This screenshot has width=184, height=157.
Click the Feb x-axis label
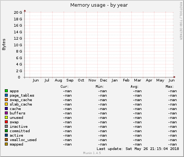click(126, 80)
